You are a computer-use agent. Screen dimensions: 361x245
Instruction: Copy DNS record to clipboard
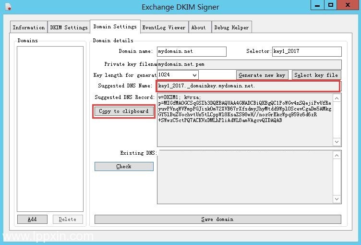tap(124, 111)
